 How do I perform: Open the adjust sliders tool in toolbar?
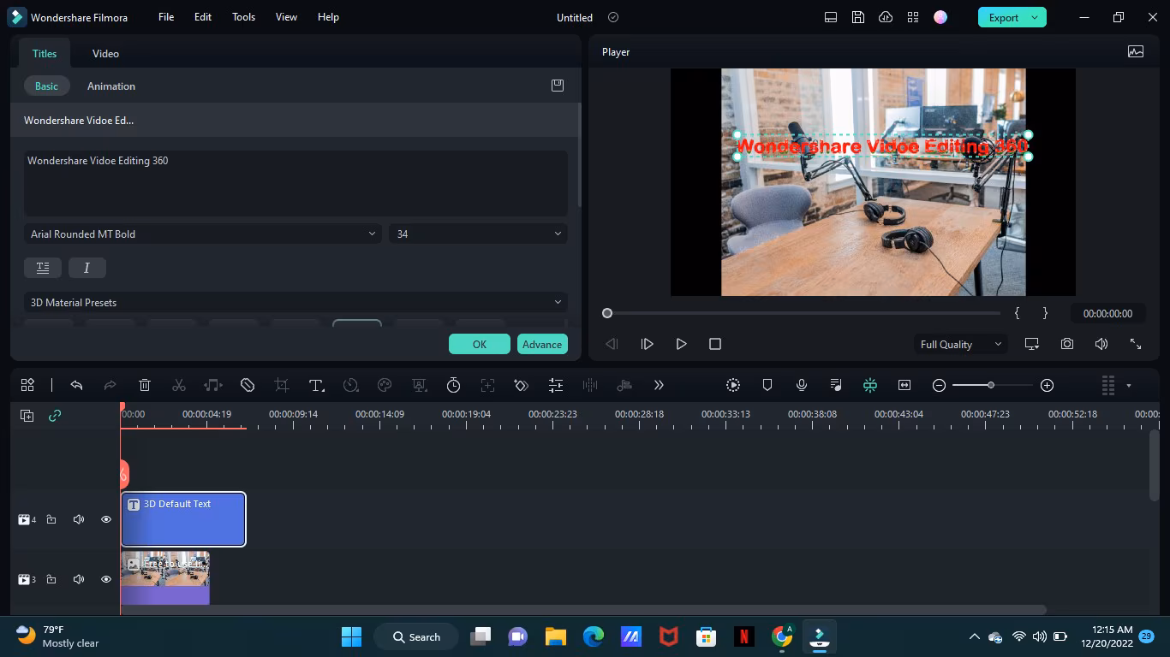(556, 385)
